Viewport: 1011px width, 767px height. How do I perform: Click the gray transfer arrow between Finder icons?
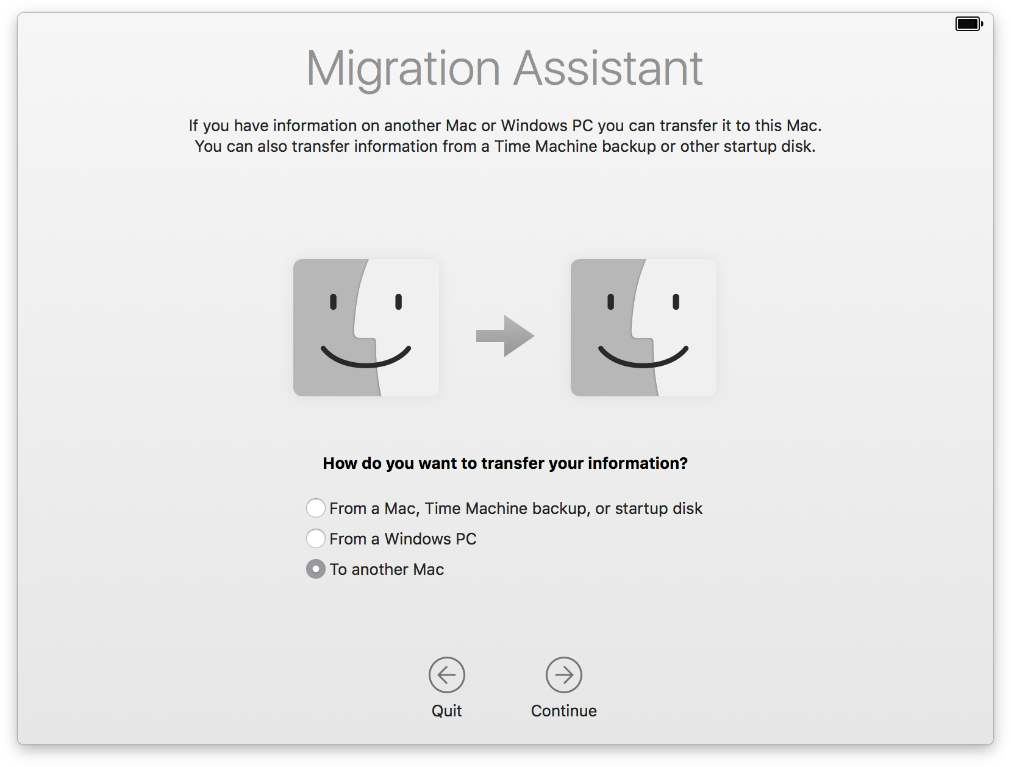point(505,336)
